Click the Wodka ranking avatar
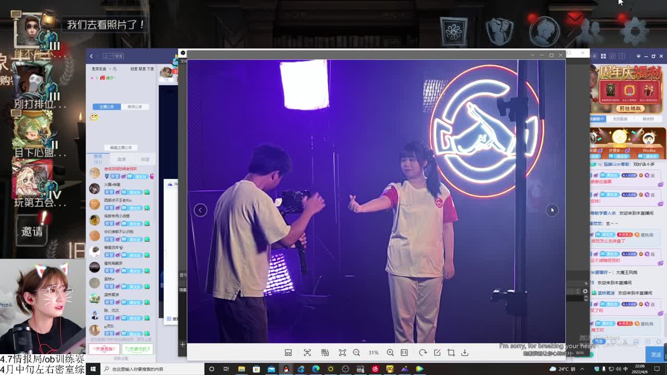667x375 pixels. (649, 139)
